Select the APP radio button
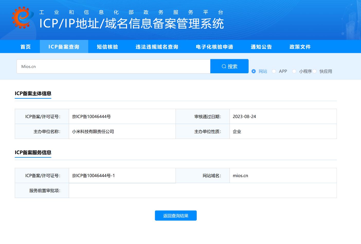Image resolution: width=361 pixels, height=244 pixels. (274, 71)
